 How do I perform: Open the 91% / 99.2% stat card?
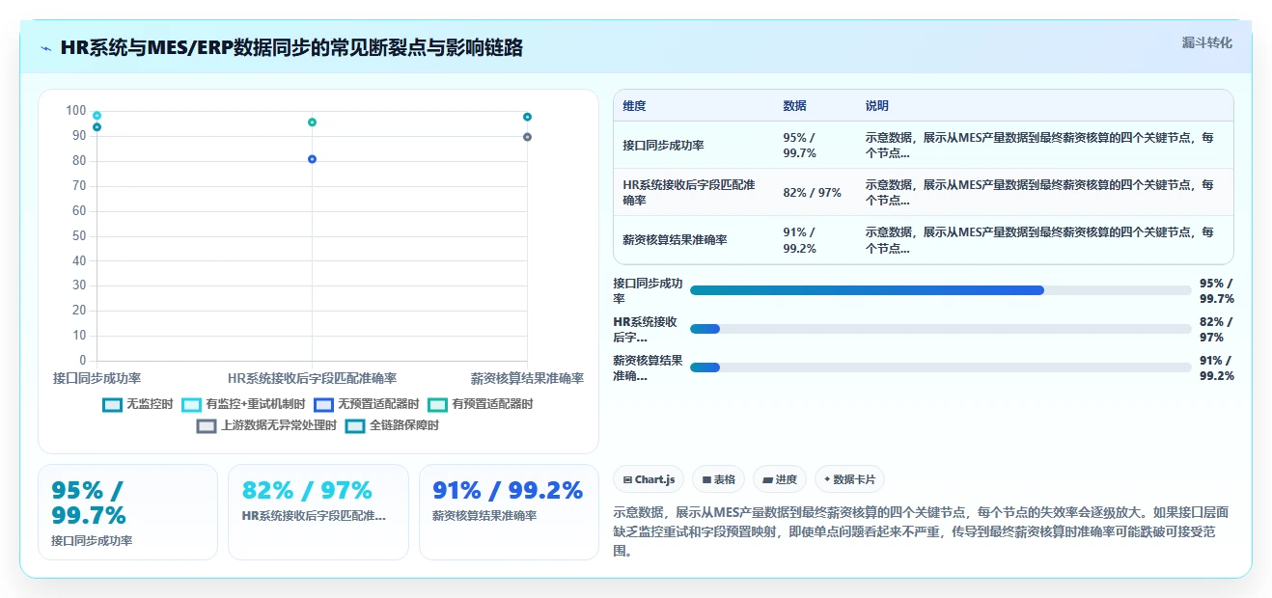(509, 512)
